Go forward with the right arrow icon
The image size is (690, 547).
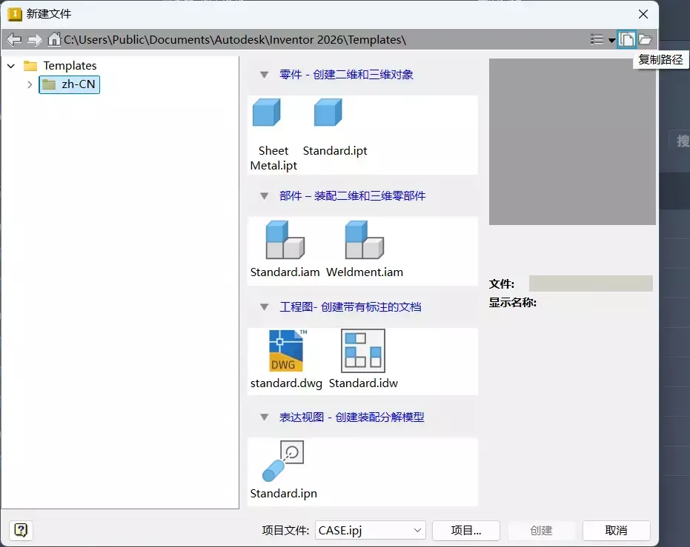(34, 39)
